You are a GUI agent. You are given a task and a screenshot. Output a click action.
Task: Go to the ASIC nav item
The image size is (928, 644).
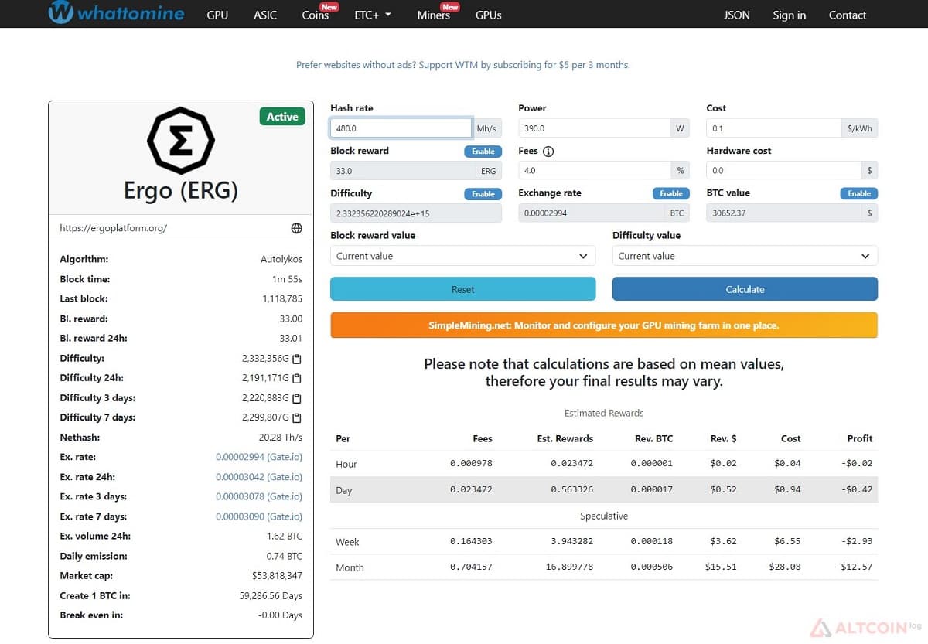265,15
